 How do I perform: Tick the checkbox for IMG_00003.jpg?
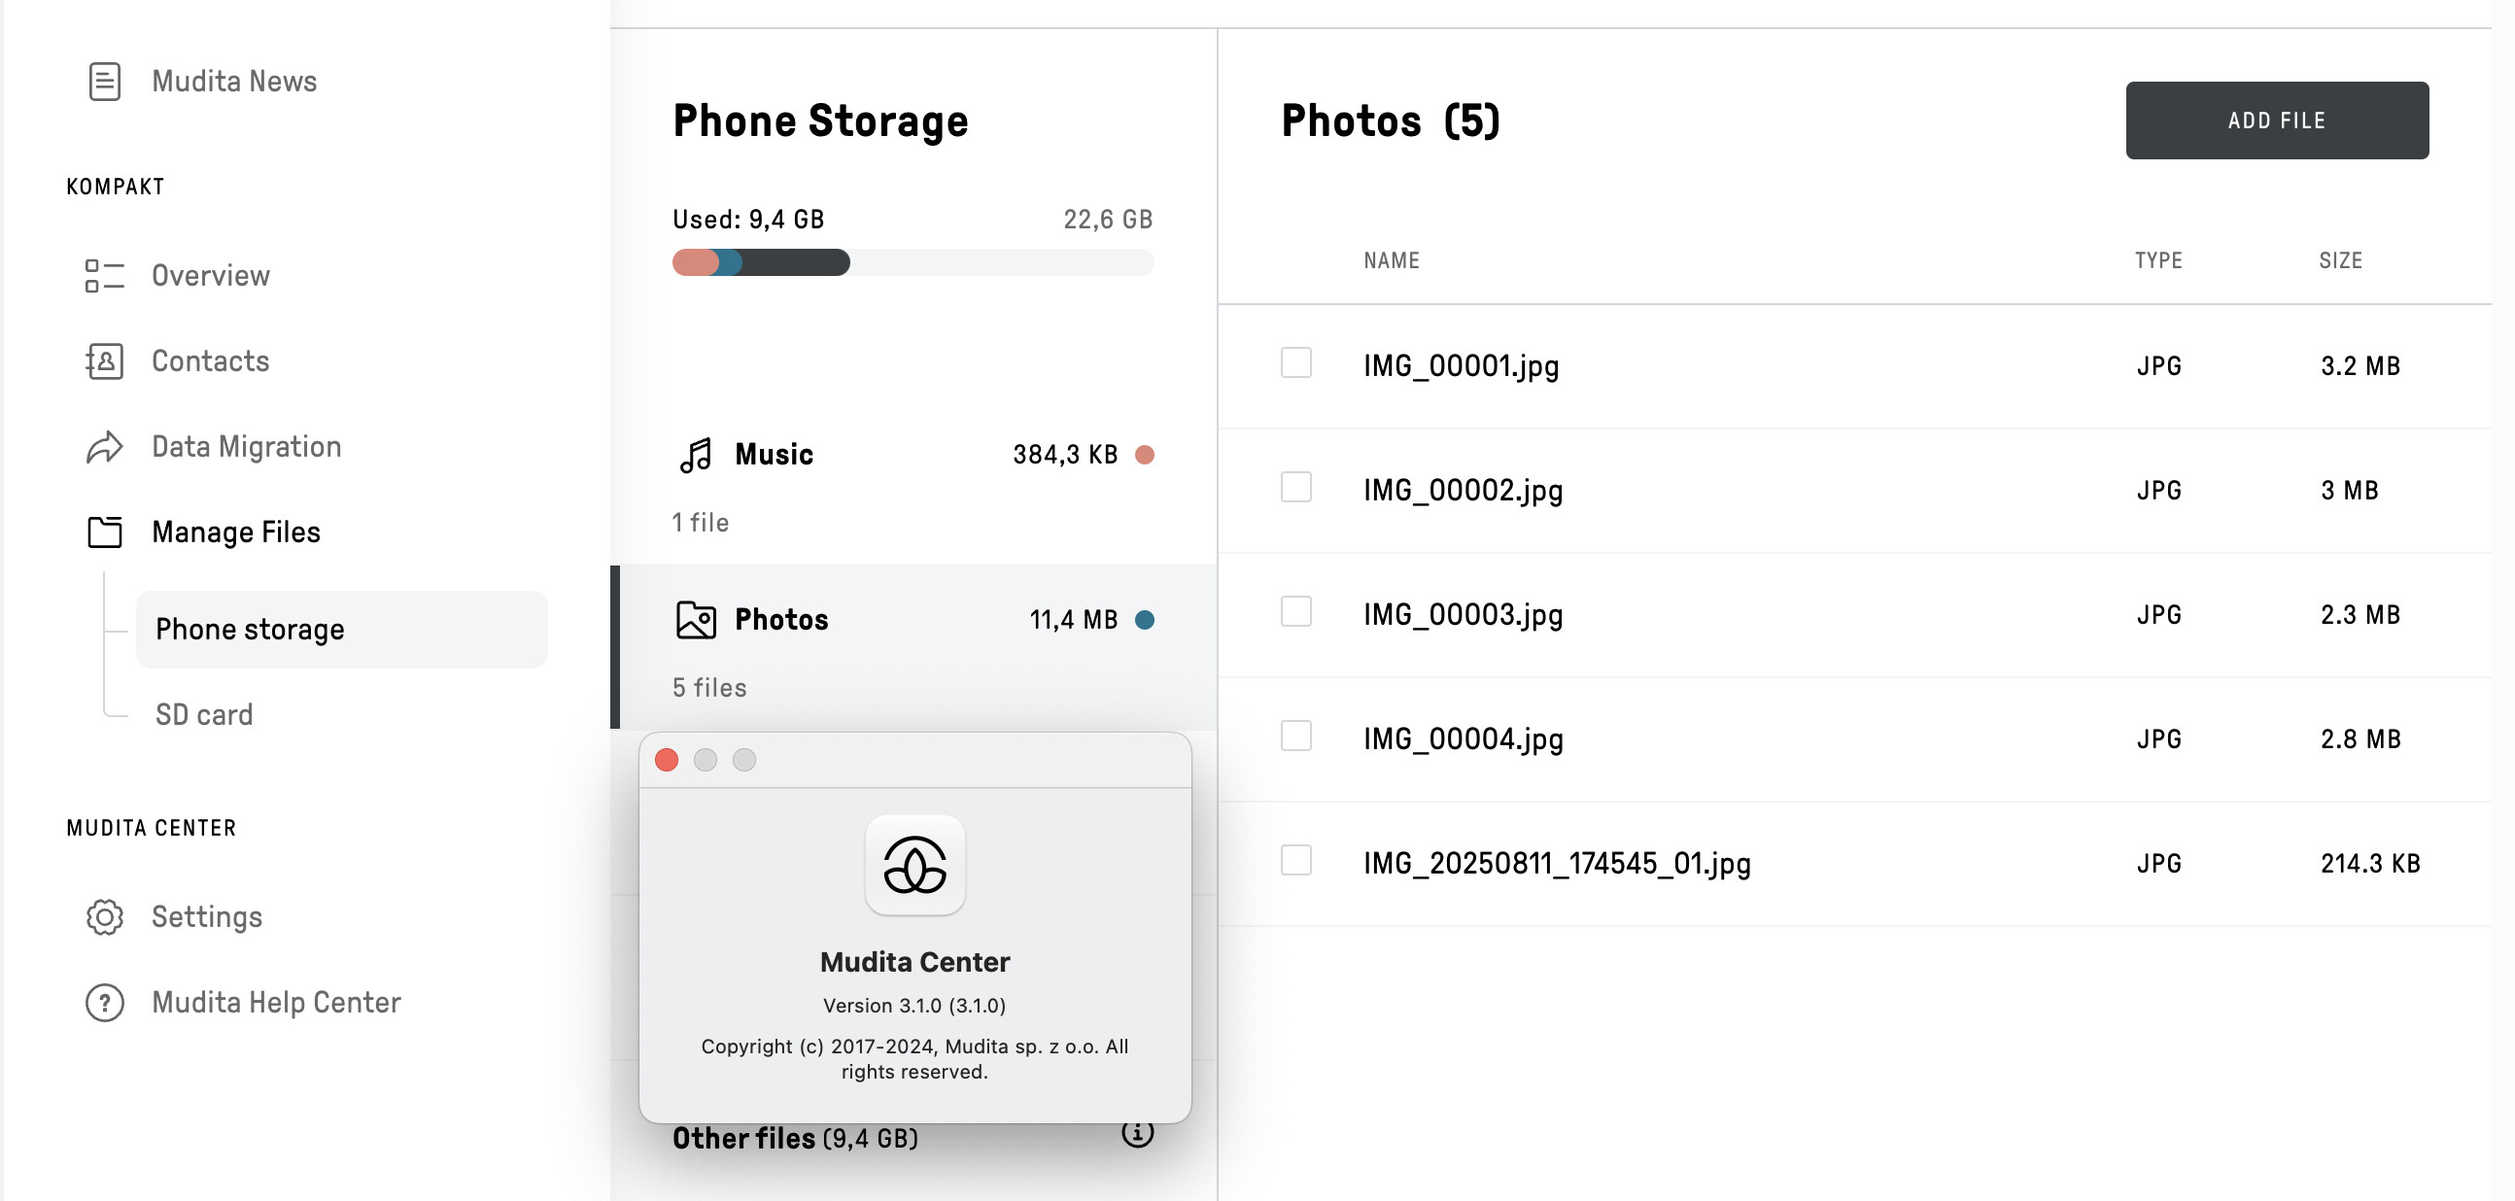pos(1295,612)
